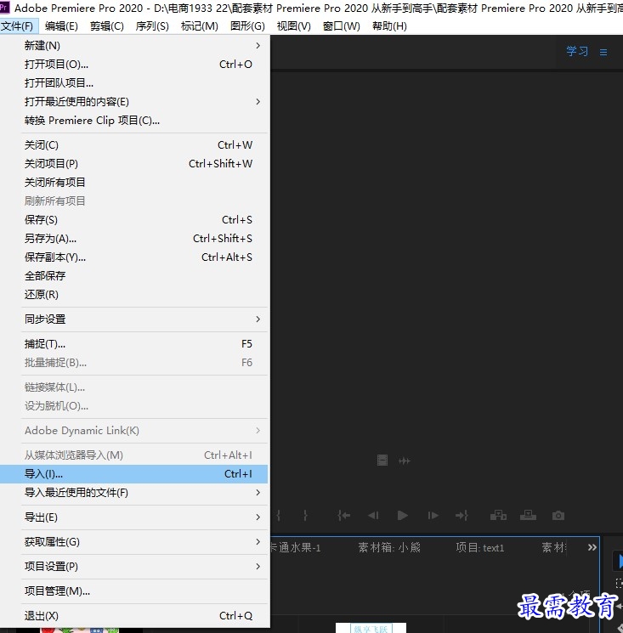The width and height of the screenshot is (623, 633).
Task: Click the Export Frame camera icon
Action: (x=558, y=516)
